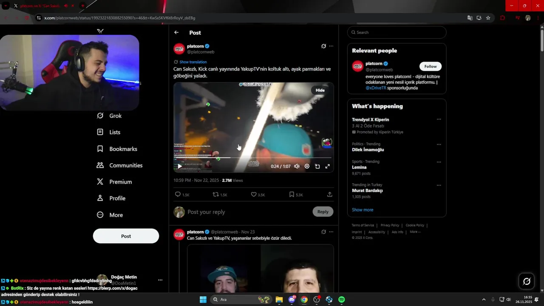
Task: Open account menu dots beside Doğaç Metin
Action: (160, 280)
